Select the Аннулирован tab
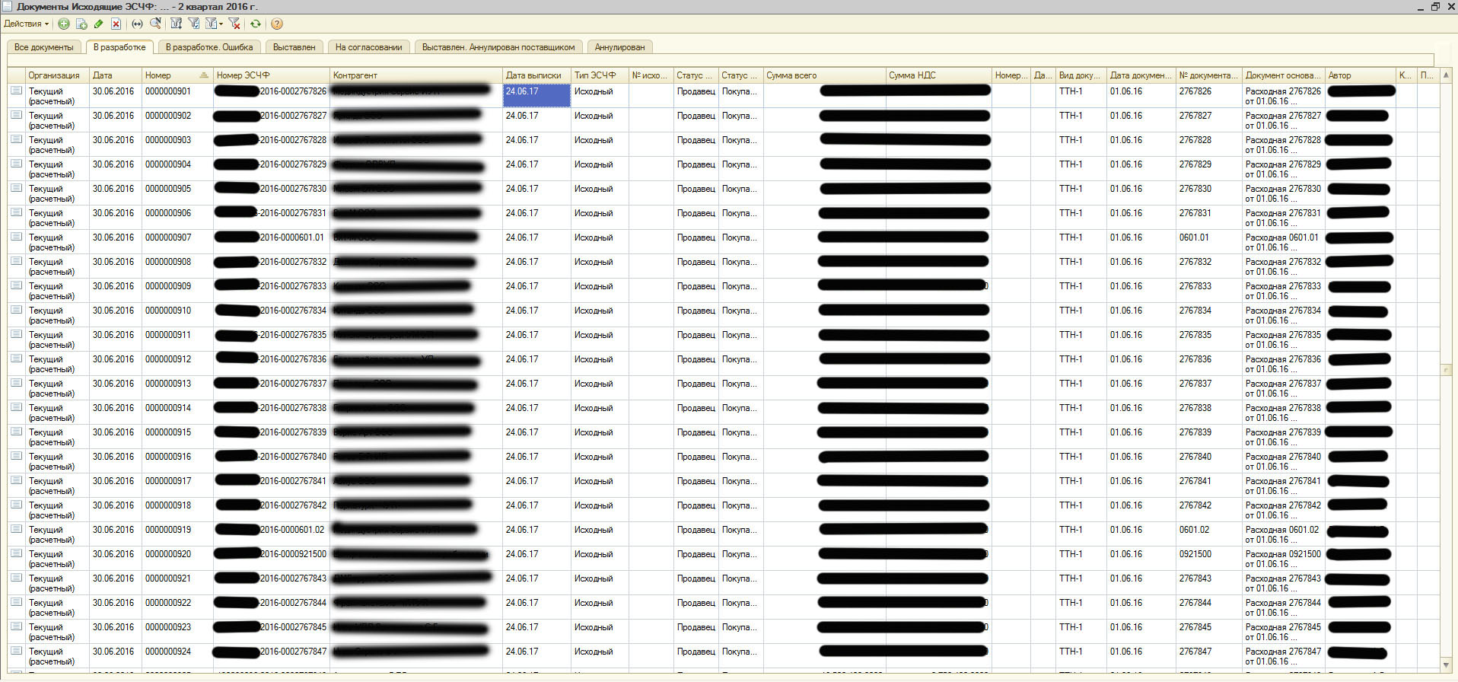 pyautogui.click(x=619, y=47)
